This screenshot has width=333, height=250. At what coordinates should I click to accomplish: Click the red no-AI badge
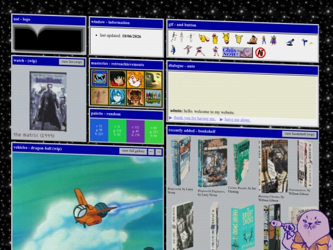(x=260, y=52)
